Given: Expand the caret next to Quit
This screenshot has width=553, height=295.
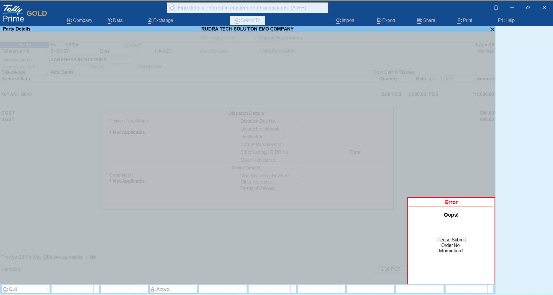Looking at the screenshot, I should pos(47,289).
